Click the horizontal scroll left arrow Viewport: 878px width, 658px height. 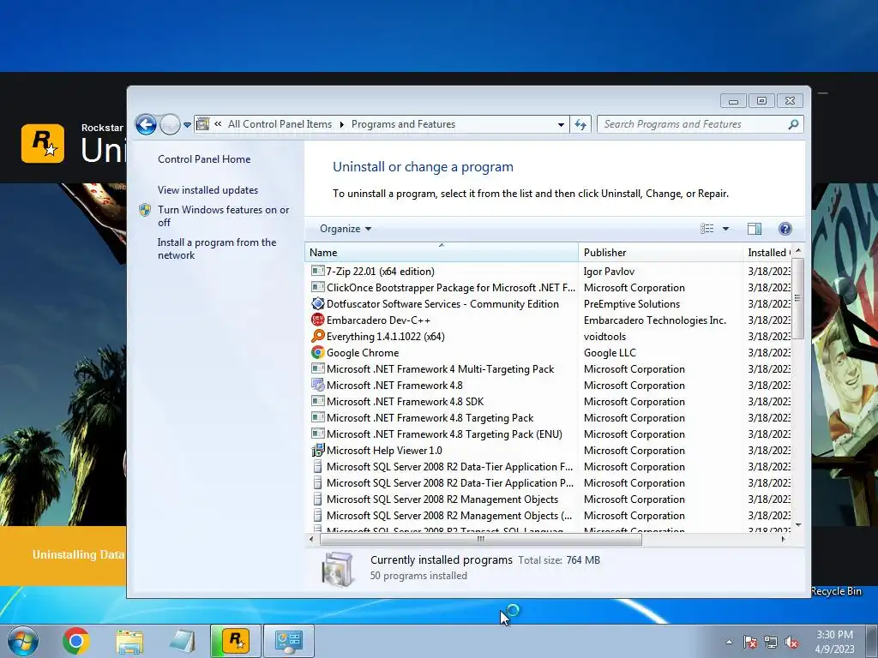click(x=311, y=540)
